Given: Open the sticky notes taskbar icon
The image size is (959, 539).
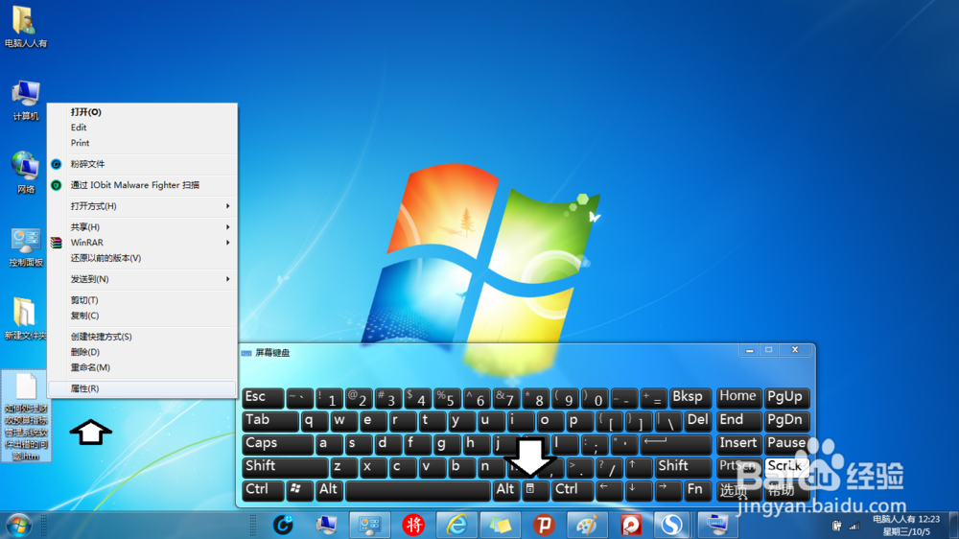Looking at the screenshot, I should [501, 525].
